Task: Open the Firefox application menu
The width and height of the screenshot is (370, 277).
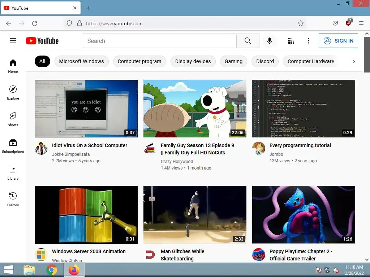Action: (x=361, y=23)
